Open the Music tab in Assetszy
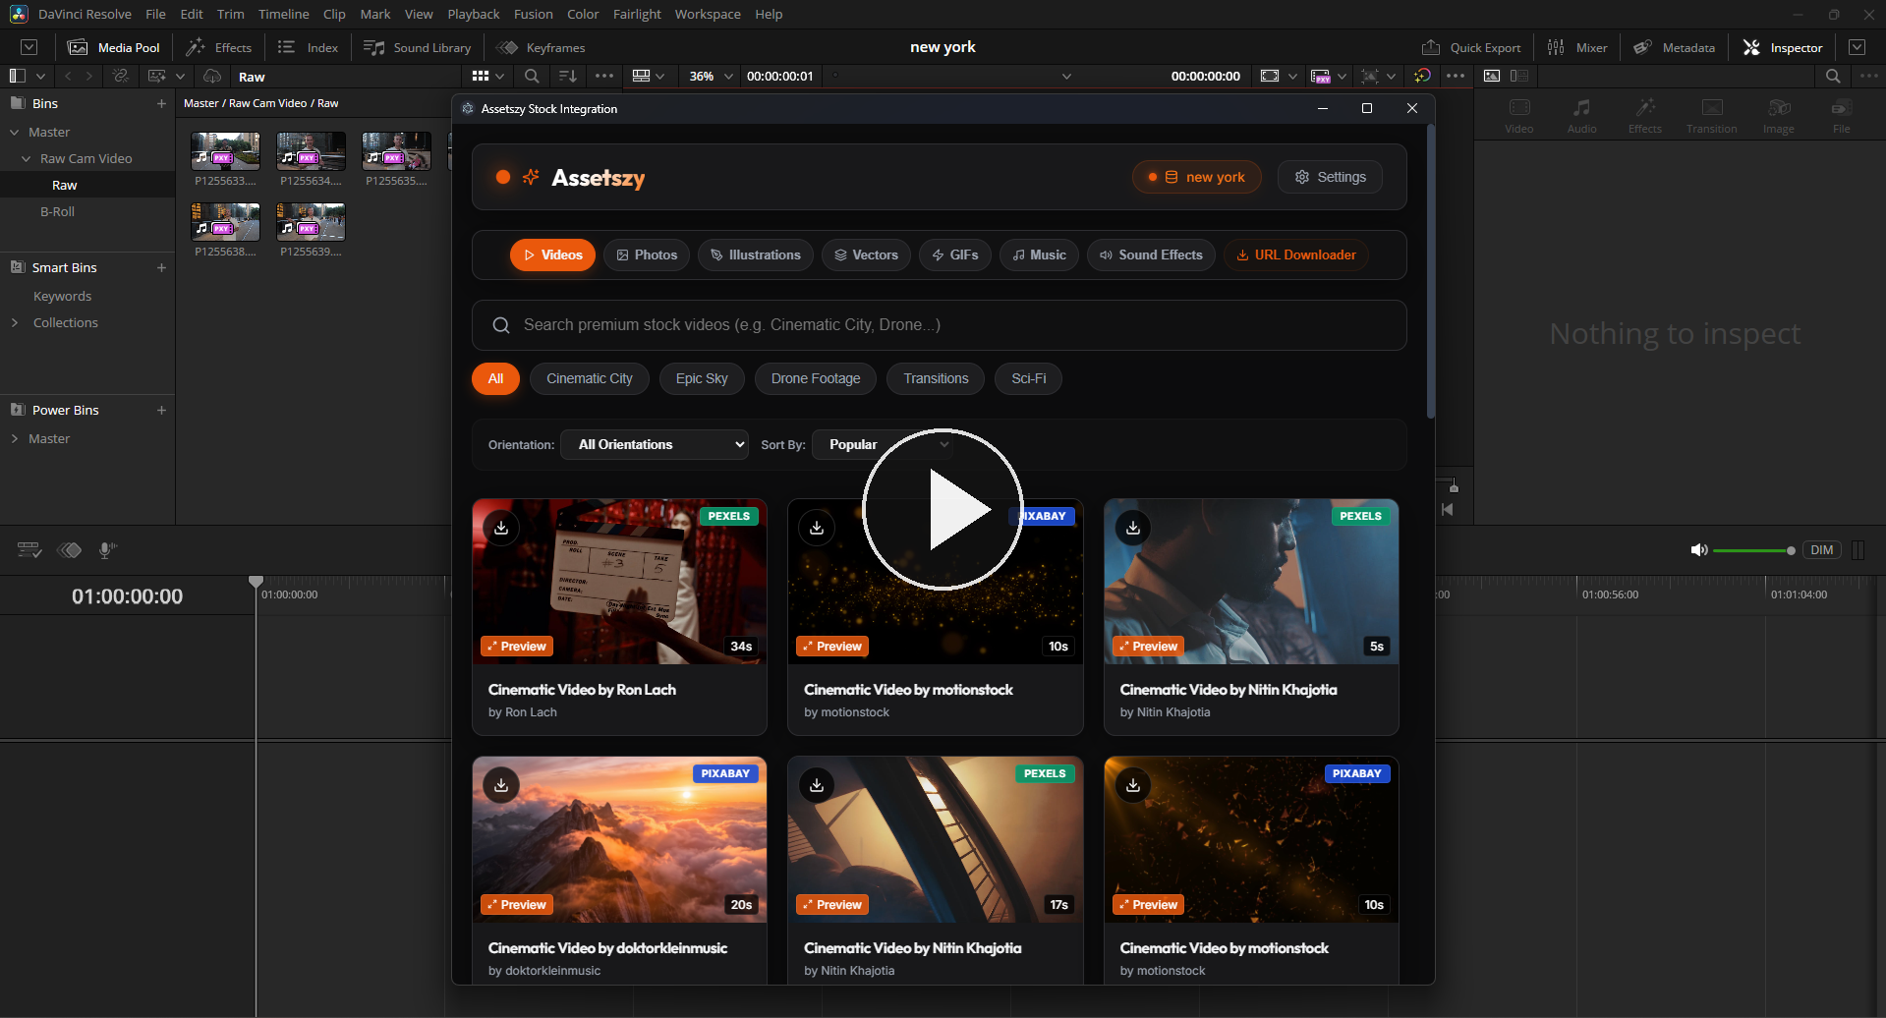This screenshot has height=1018, width=1886. pos(1039,254)
